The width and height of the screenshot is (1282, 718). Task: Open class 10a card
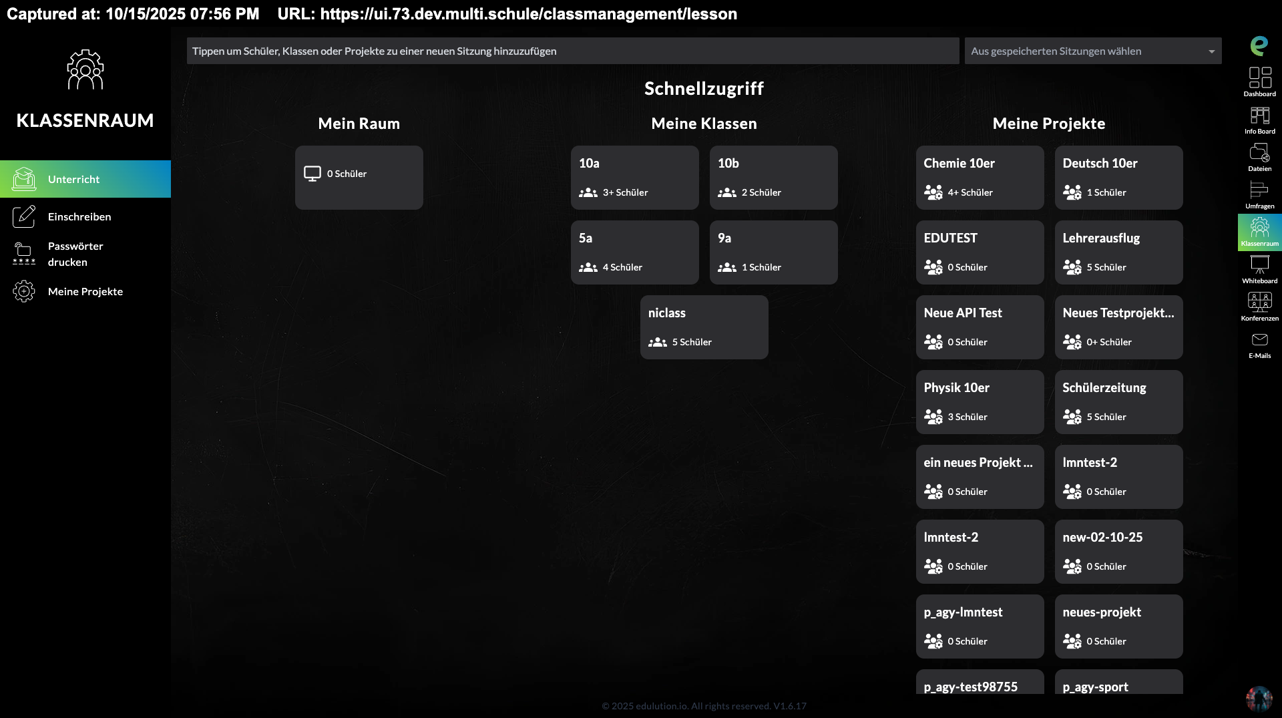[x=634, y=178]
